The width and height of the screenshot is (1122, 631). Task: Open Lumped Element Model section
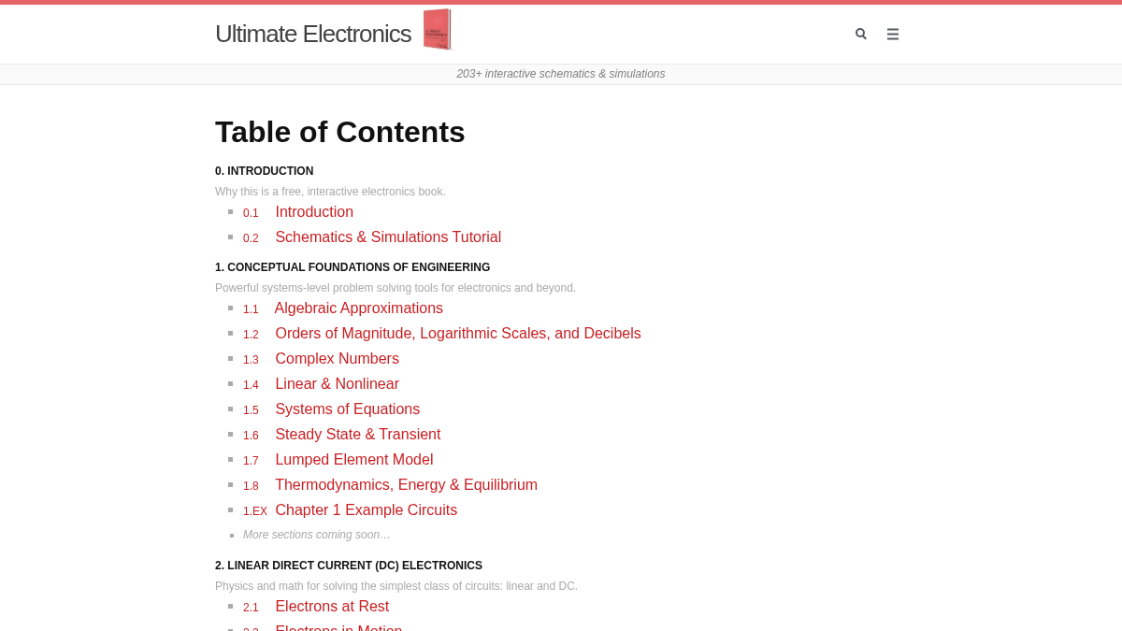354,460
